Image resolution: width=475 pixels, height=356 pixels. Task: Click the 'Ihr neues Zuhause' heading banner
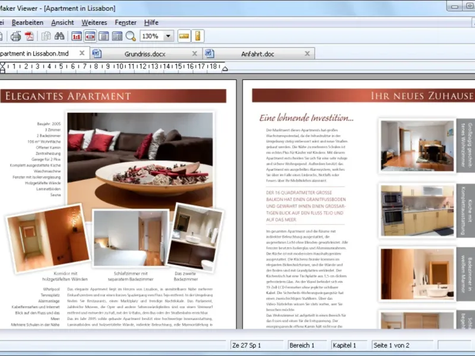tap(363, 96)
